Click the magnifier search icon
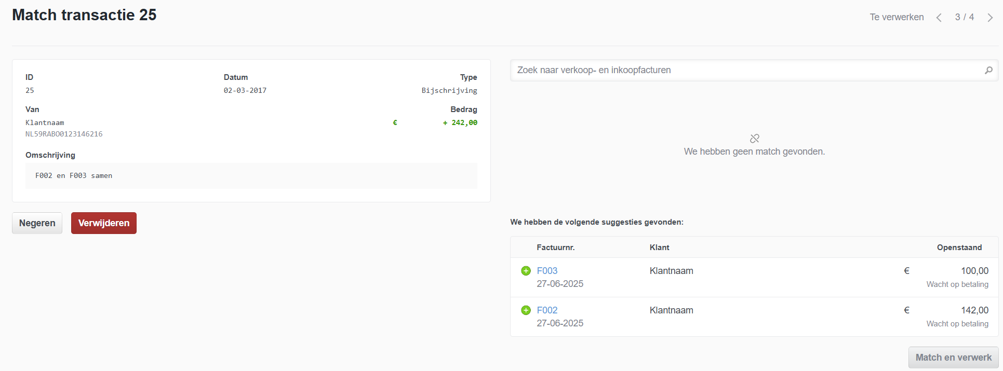 point(988,70)
